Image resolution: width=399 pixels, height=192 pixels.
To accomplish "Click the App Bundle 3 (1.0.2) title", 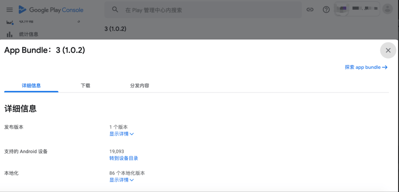I will point(44,50).
